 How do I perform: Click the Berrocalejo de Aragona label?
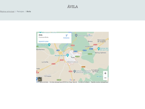click(102, 41)
